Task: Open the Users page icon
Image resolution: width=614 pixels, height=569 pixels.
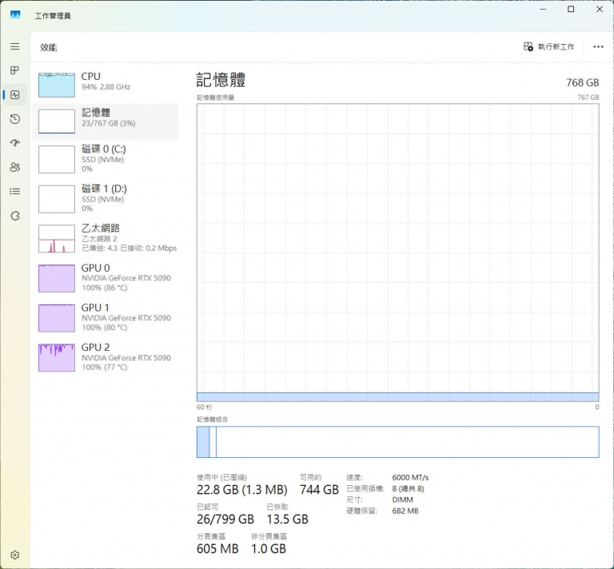Action: tap(14, 167)
